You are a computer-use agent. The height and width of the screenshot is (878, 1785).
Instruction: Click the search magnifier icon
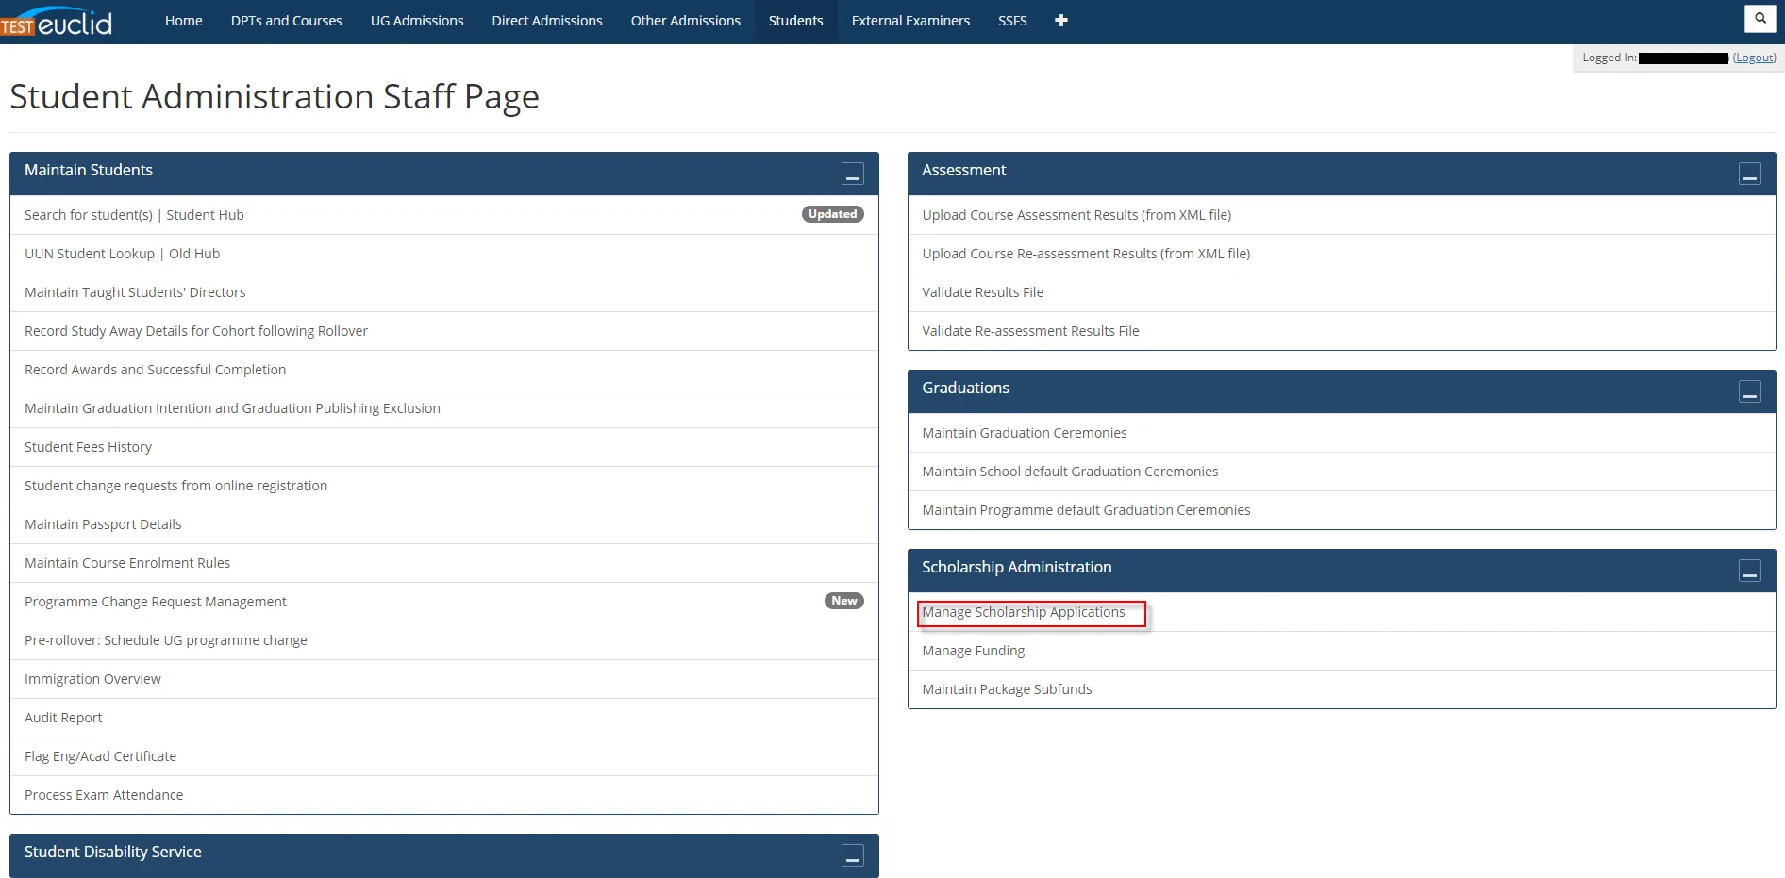(x=1760, y=19)
